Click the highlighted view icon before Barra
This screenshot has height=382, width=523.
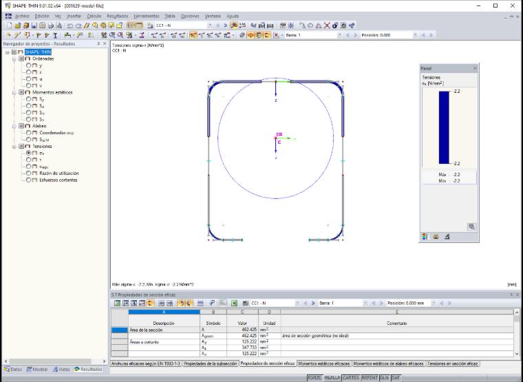point(267,35)
